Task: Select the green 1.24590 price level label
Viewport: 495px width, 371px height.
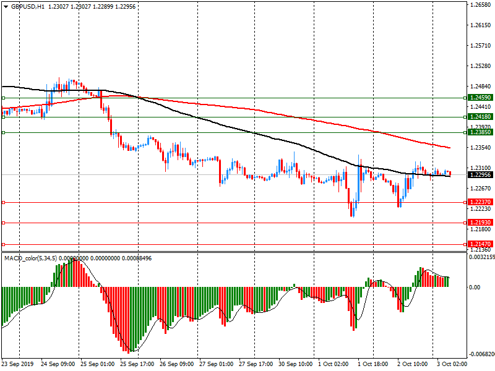Action: 480,98
